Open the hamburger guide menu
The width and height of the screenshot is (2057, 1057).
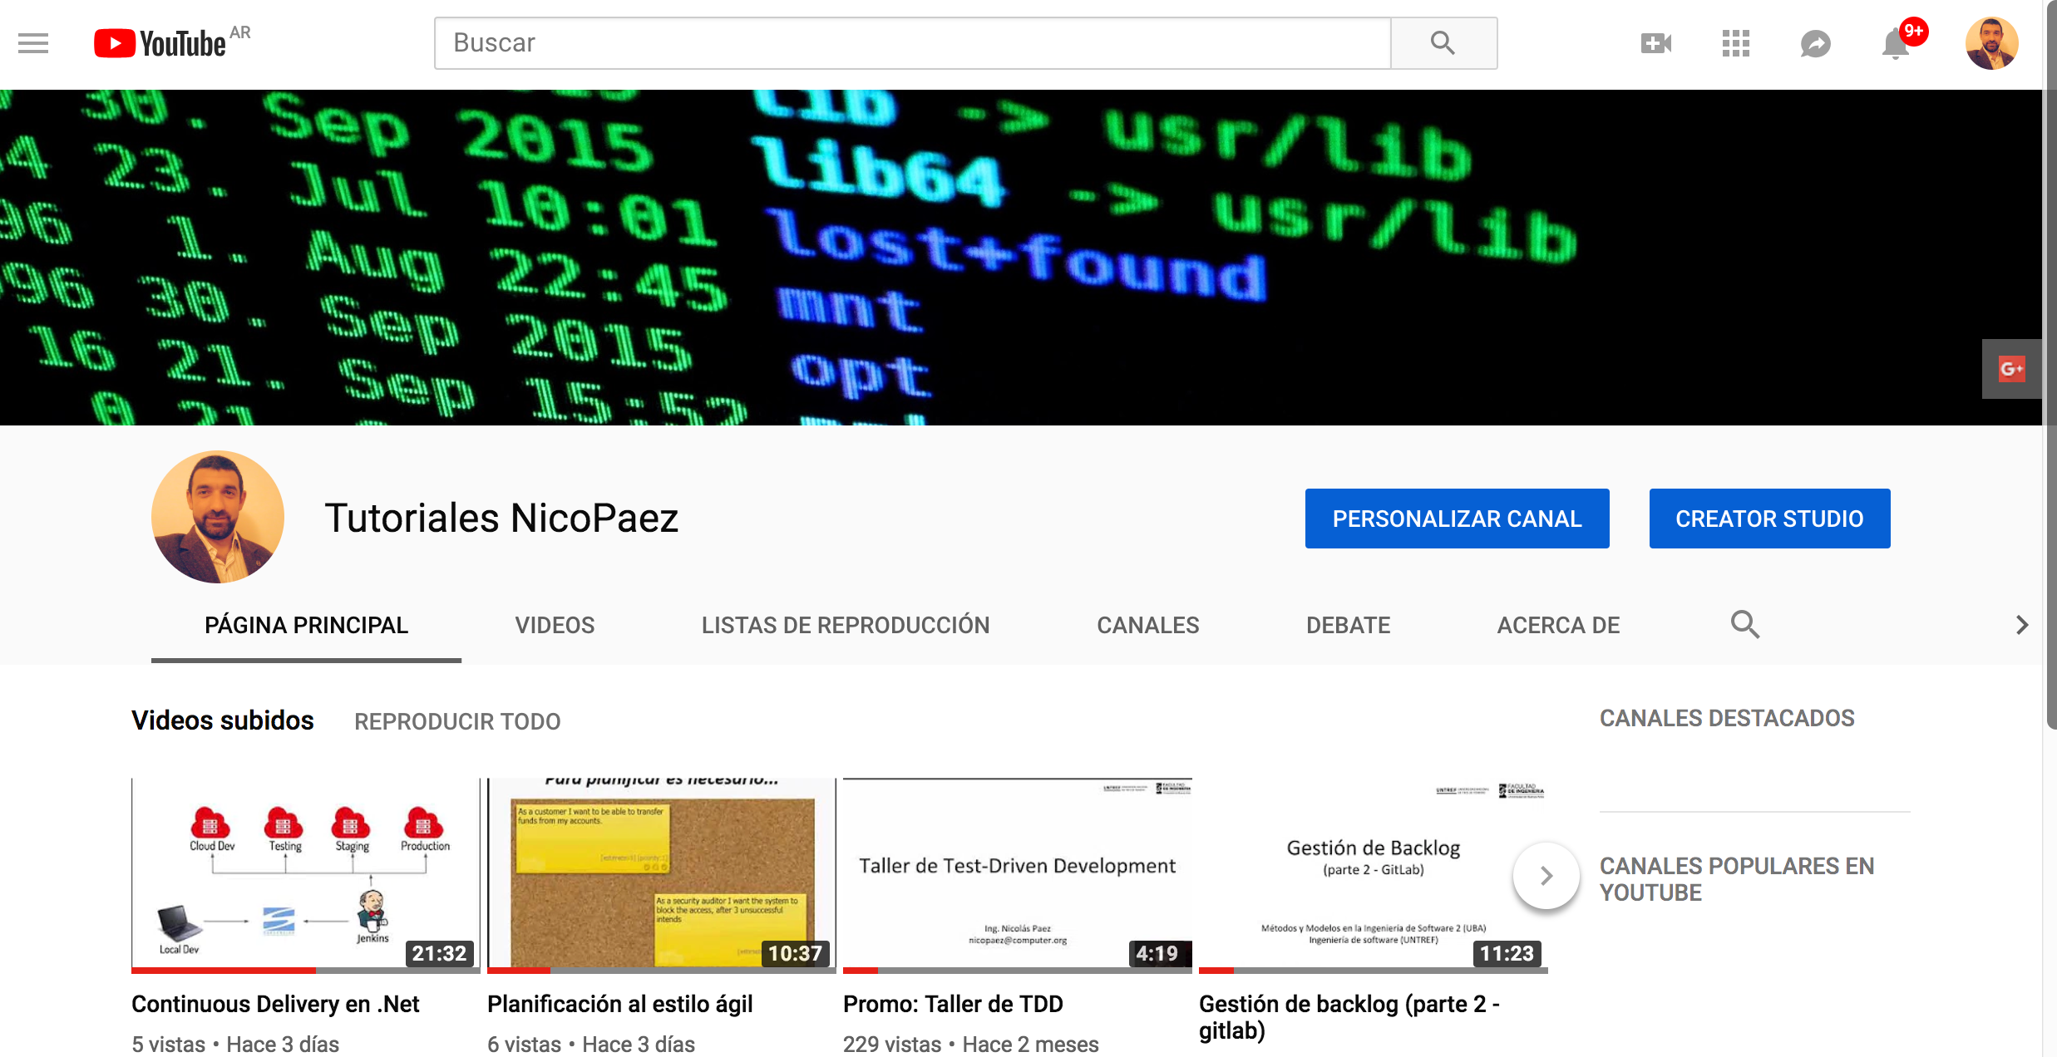tap(33, 43)
